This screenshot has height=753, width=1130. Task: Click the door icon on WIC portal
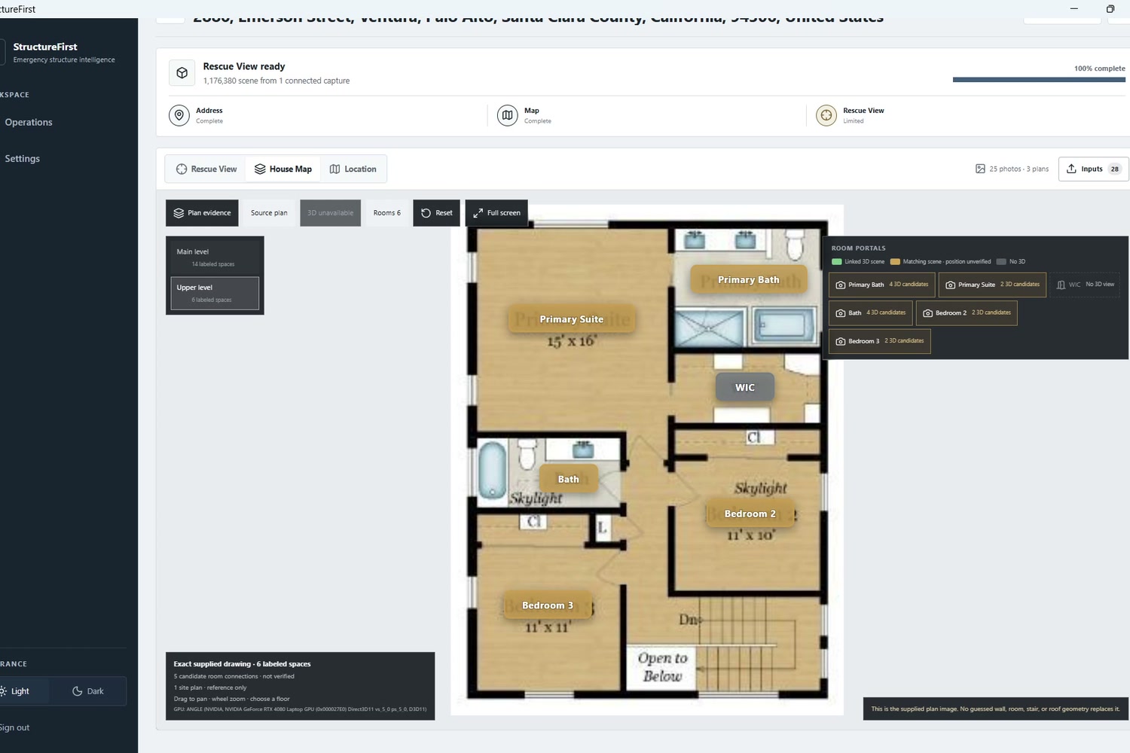[x=1061, y=285]
